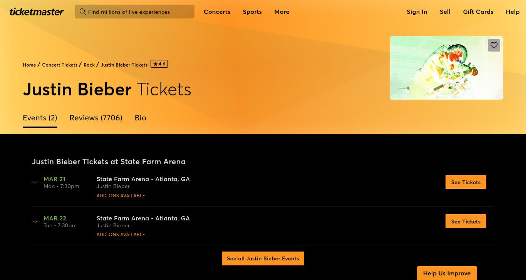Favorite Justin Bieber with the heart icon
The width and height of the screenshot is (526, 280).
point(494,45)
